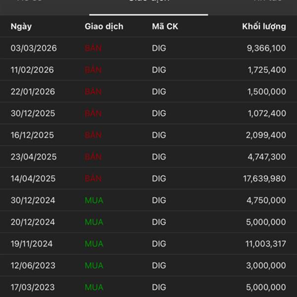Select the 11,003,317 volume value
The height and width of the screenshot is (297, 297).
click(265, 244)
